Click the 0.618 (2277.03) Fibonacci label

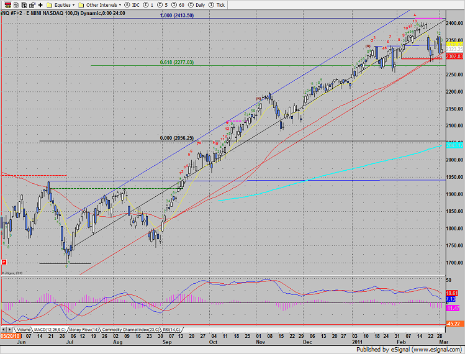tap(177, 62)
